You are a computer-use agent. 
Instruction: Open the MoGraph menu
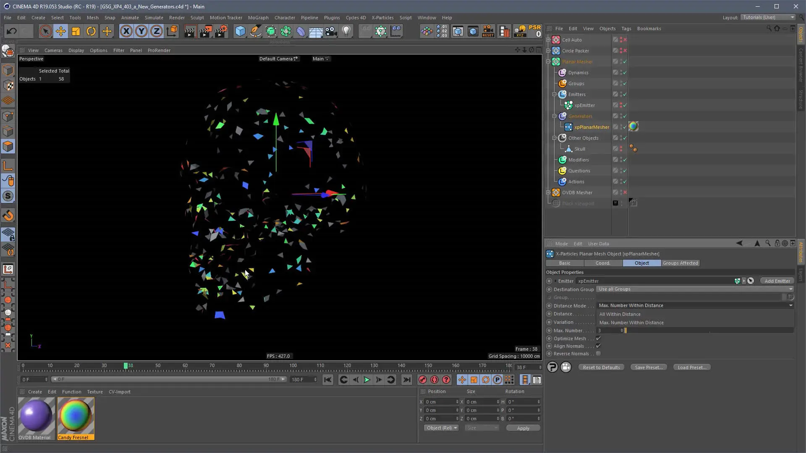coord(258,18)
